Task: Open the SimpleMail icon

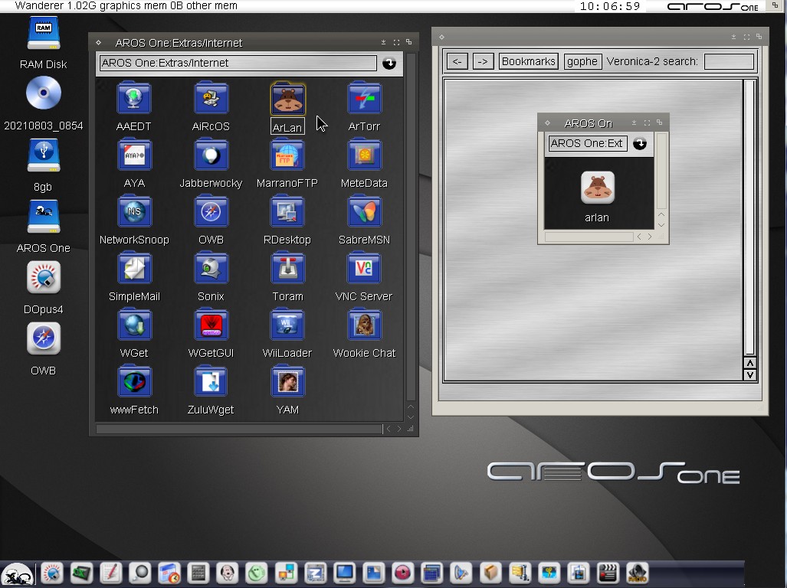Action: (134, 269)
